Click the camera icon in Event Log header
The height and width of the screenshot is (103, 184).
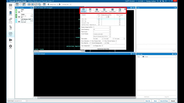point(143,57)
